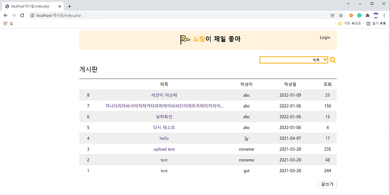The width and height of the screenshot is (390, 195).
Task: Open the hello post
Action: click(164, 138)
